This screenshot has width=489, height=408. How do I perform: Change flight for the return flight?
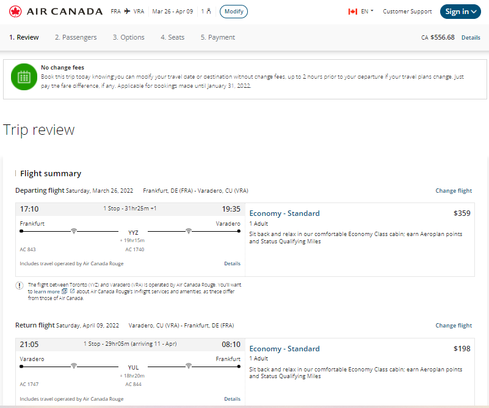tap(454, 326)
